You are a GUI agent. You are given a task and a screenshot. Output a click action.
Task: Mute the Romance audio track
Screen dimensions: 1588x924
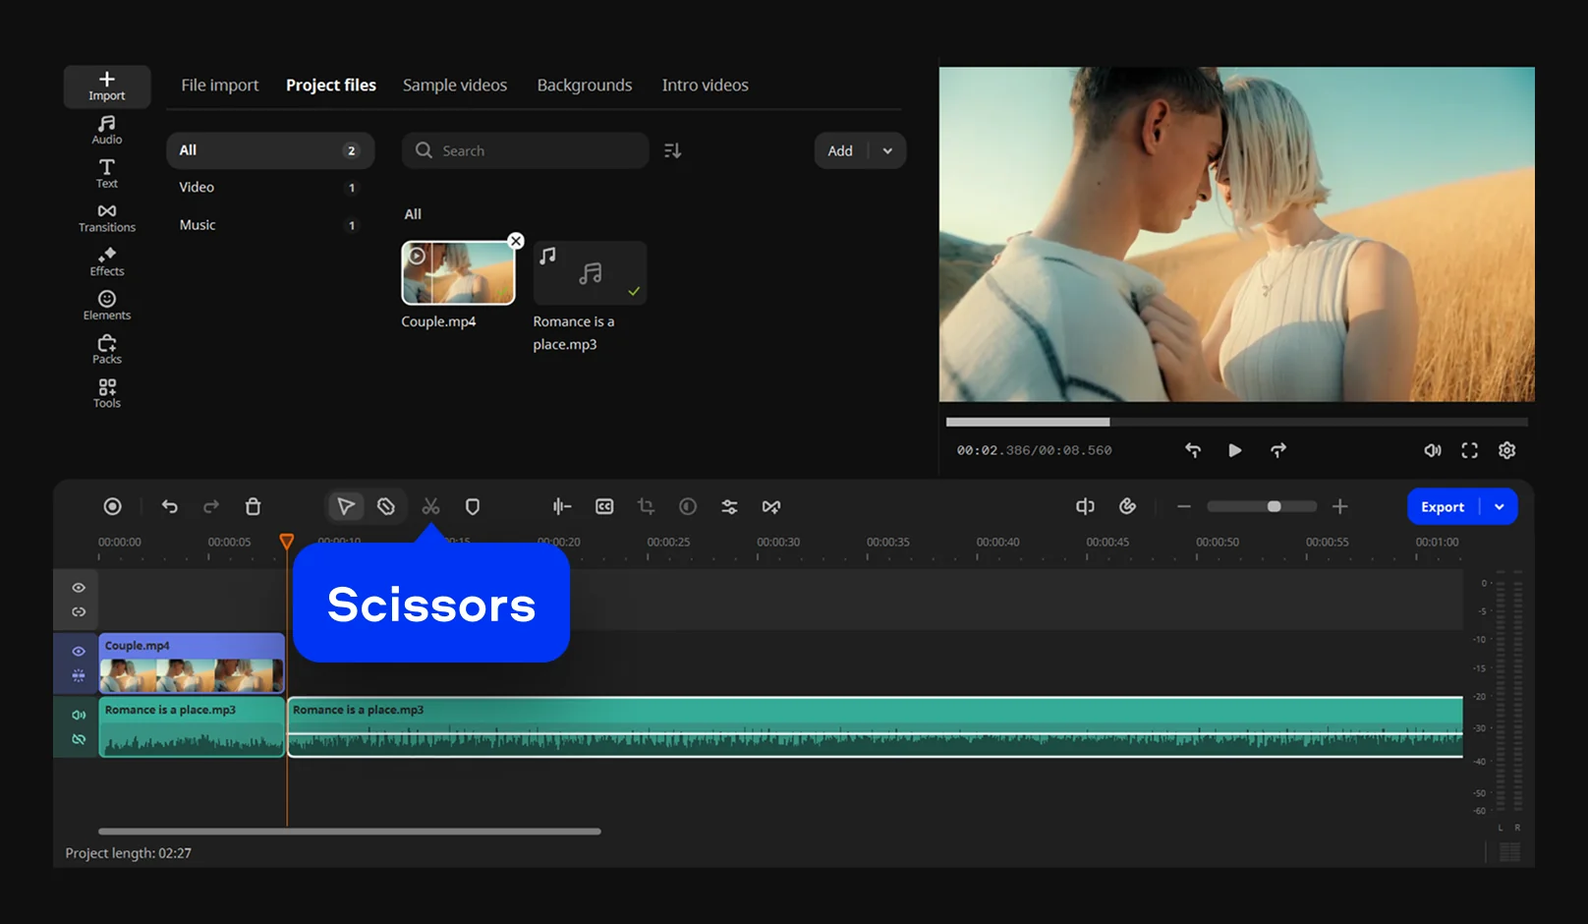pyautogui.click(x=79, y=716)
